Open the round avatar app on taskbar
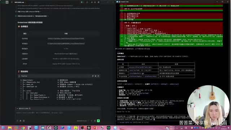This screenshot has width=231, height=130. (49, 127)
